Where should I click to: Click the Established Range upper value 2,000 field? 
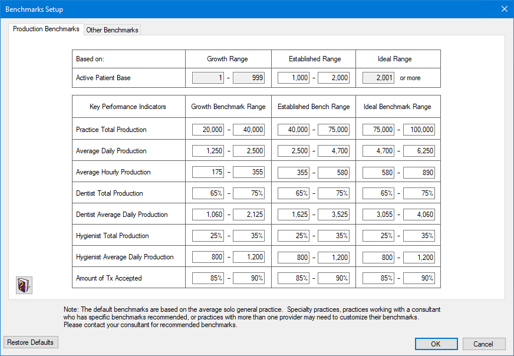click(335, 77)
